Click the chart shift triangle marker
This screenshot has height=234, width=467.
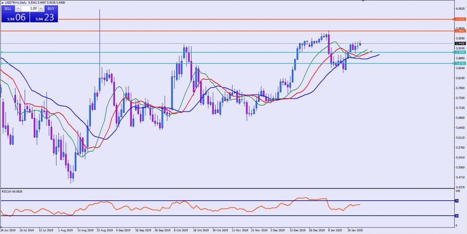pos(363,2)
